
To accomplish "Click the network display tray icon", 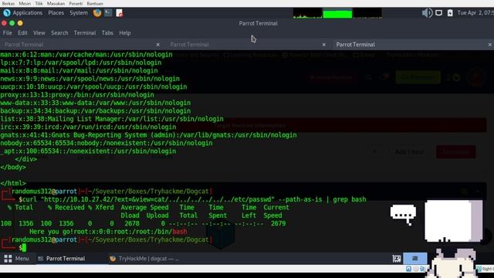I will point(438,13).
